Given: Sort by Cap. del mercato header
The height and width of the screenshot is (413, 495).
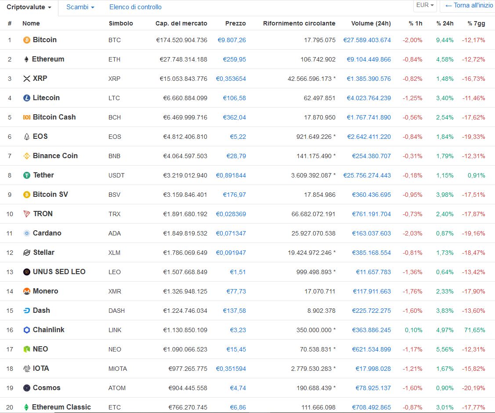Looking at the screenshot, I should [x=181, y=23].
